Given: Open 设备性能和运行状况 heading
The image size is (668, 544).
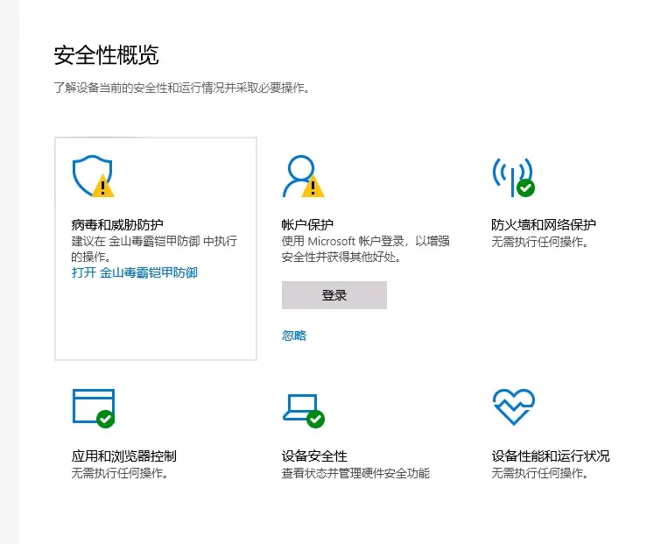Looking at the screenshot, I should click(551, 456).
